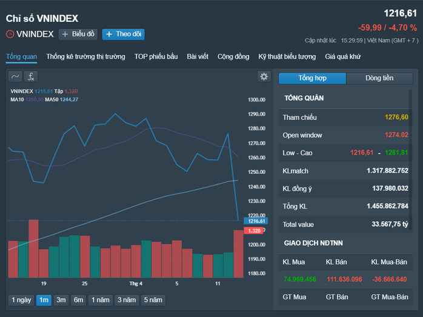Click the KL Bán value 111.636.096
Screen dimensions: 423x317
pos(344,279)
